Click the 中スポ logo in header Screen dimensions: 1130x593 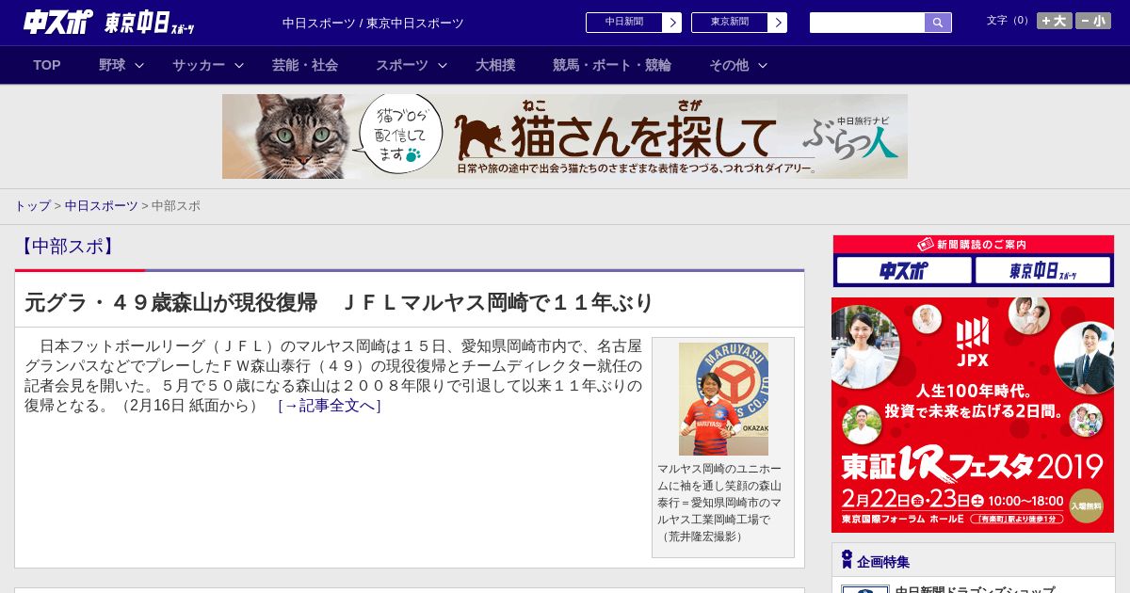click(57, 23)
